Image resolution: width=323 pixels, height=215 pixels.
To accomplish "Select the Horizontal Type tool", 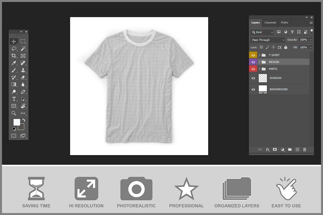I will [14, 99].
